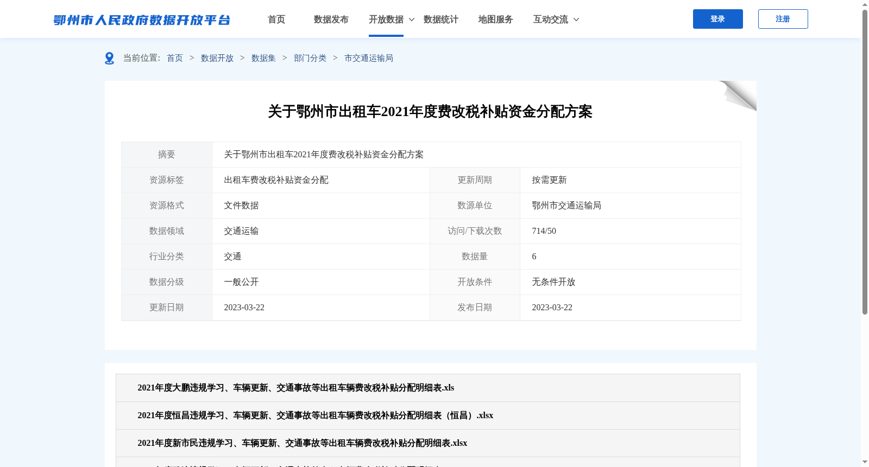Click the 更新周期 value 按需更新
This screenshot has width=869, height=467.
[x=549, y=180]
